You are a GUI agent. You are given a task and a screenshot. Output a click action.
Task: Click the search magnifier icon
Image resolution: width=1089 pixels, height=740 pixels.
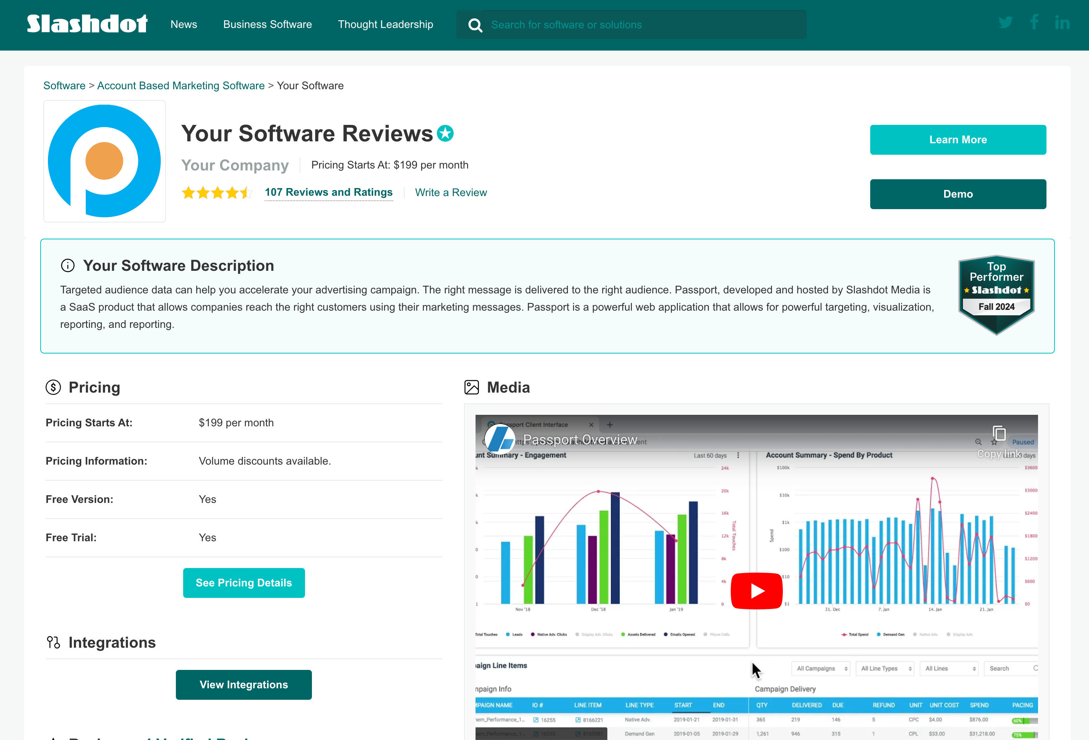[475, 25]
